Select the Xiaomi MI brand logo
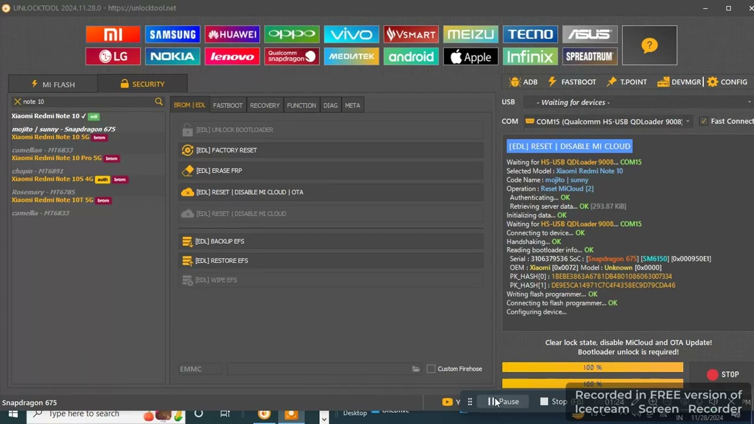This screenshot has width=754, height=424. pyautogui.click(x=113, y=34)
